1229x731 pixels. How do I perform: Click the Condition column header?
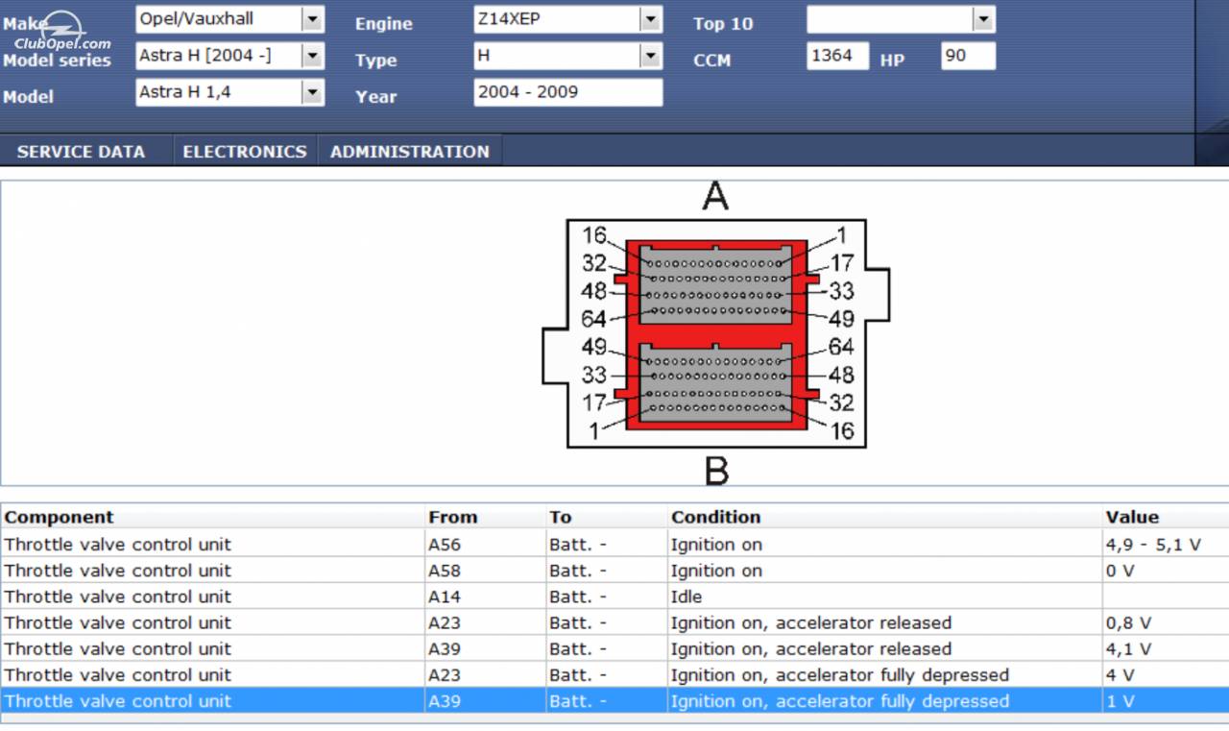[885, 517]
